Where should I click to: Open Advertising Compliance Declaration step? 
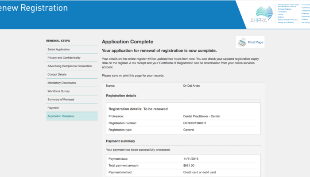[70, 66]
